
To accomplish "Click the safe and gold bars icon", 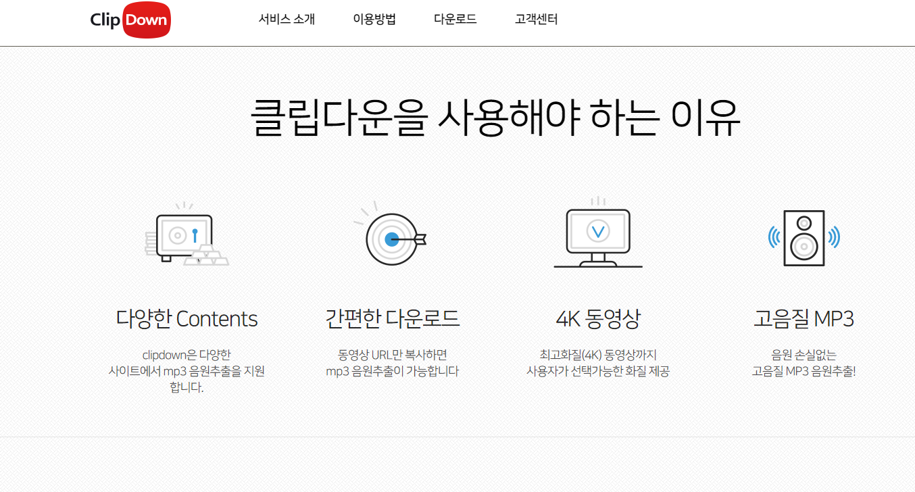I will click(x=187, y=234).
